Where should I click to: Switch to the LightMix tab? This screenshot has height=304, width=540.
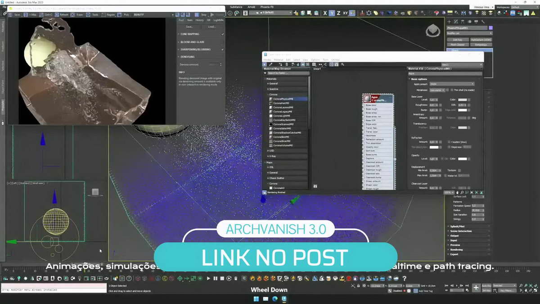218,20
